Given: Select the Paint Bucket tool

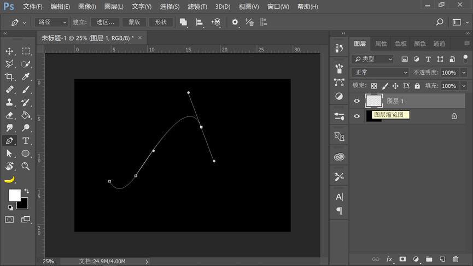Looking at the screenshot, I should coord(26,115).
